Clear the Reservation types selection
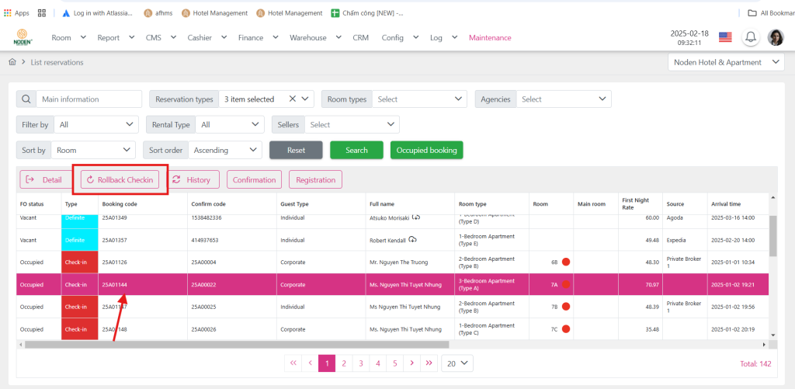The width and height of the screenshot is (795, 389). point(292,99)
